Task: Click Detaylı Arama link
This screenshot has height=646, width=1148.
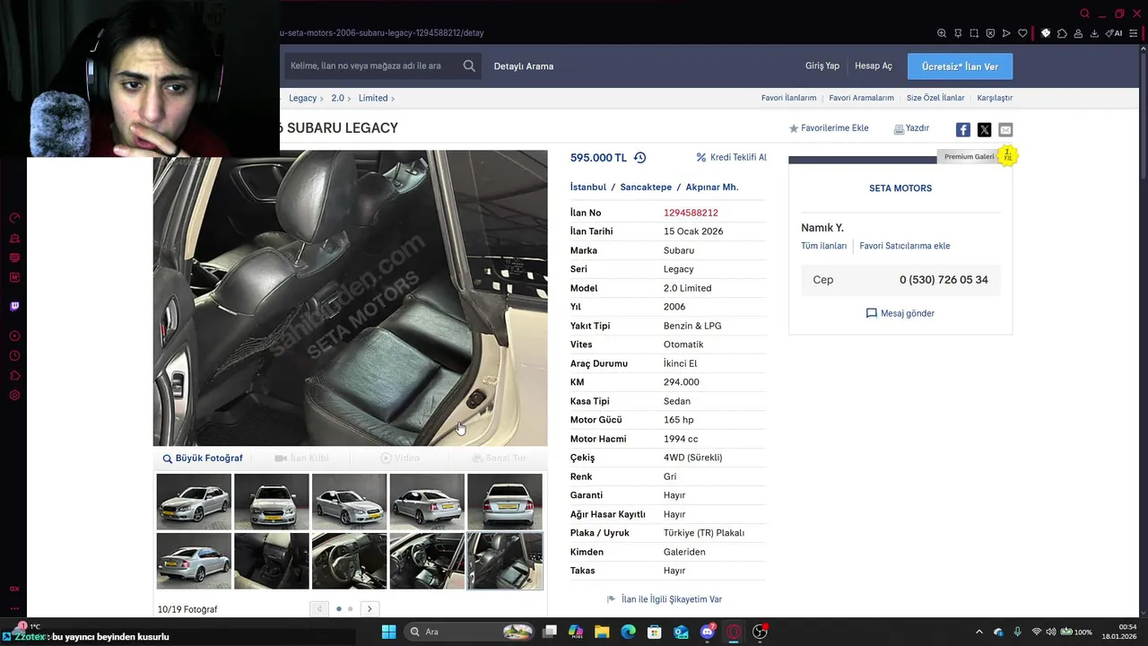Action: (x=524, y=66)
